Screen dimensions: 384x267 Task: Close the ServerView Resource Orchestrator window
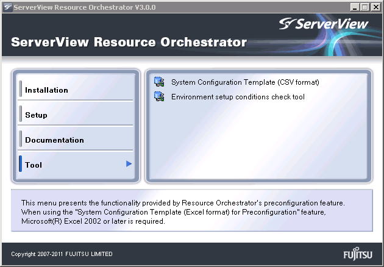pyautogui.click(x=375, y=7)
